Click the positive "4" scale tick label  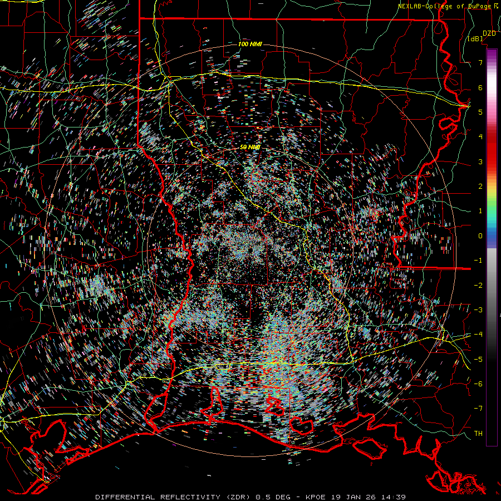click(480, 137)
